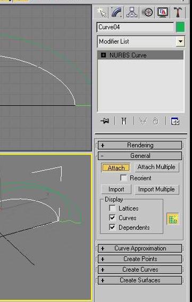Enable the Lattices display checkbox
192x302 pixels.
coord(112,208)
